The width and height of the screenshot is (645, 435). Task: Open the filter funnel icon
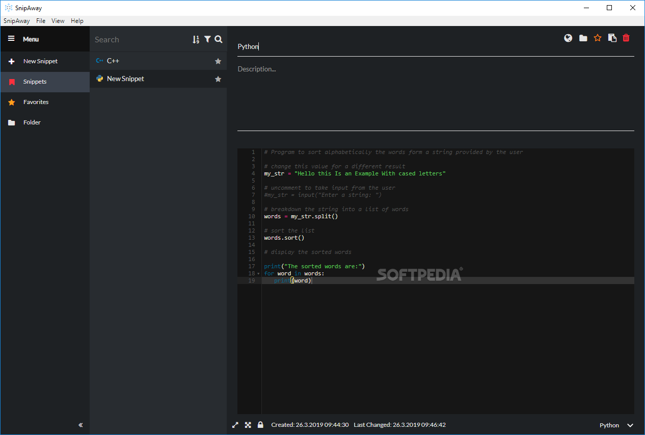[207, 39]
